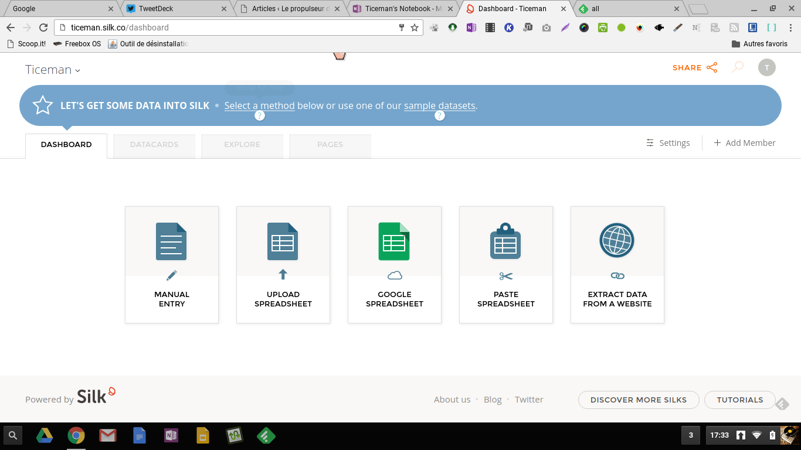Image resolution: width=801 pixels, height=450 pixels.
Task: Click the Silk logo in the footer
Action: pyautogui.click(x=96, y=396)
